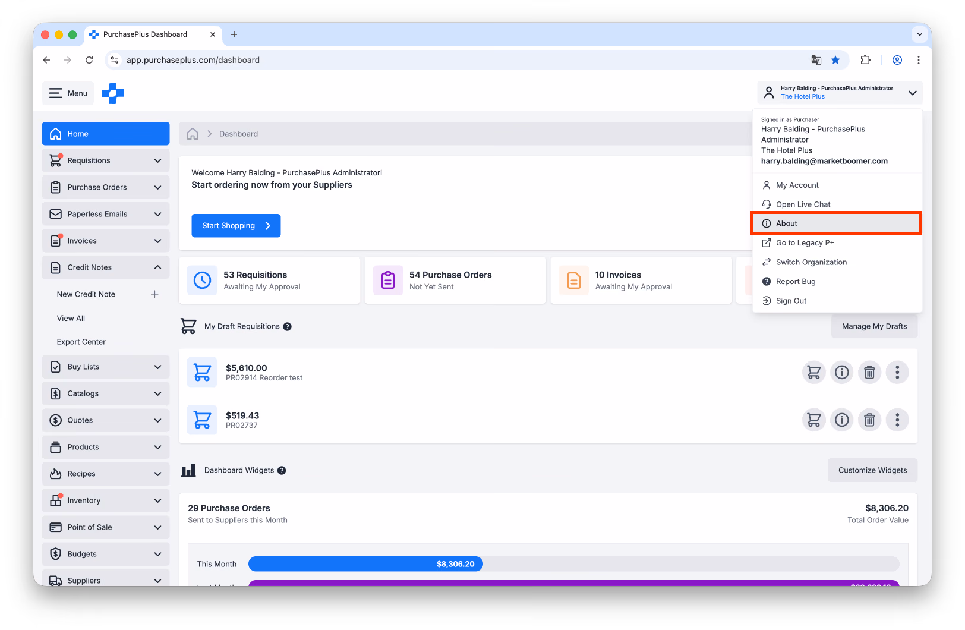Viewport: 965px width, 630px height.
Task: Click This Month $8,306.20 progress bar
Action: tap(365, 564)
